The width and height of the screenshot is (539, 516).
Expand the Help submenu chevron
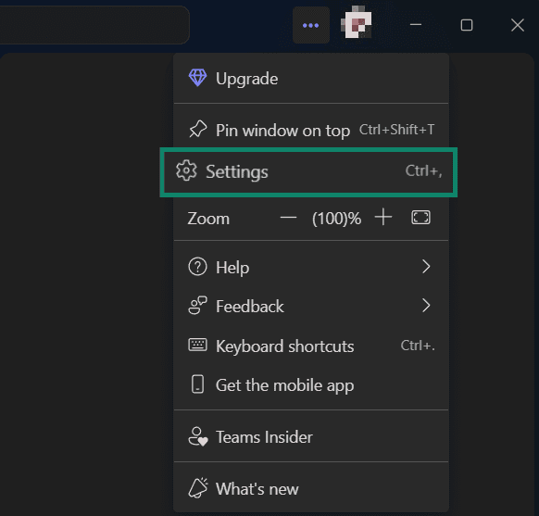click(426, 267)
